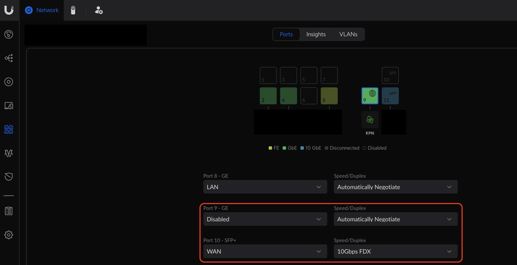Open Settings gear icon in sidebar
The width and height of the screenshot is (517, 265).
click(8, 235)
